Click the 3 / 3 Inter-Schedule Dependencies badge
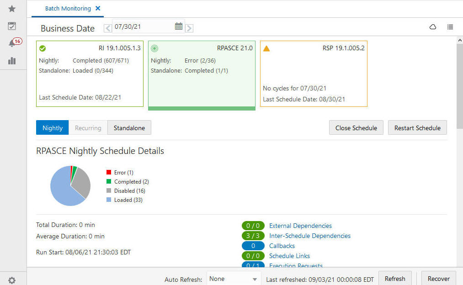The width and height of the screenshot is (463, 285). point(253,236)
